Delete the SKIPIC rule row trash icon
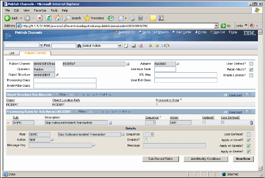The width and height of the screenshot is (265, 178). [x=251, y=123]
